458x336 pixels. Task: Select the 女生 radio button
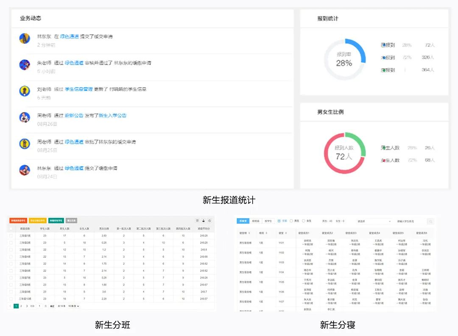pyautogui.click(x=304, y=221)
